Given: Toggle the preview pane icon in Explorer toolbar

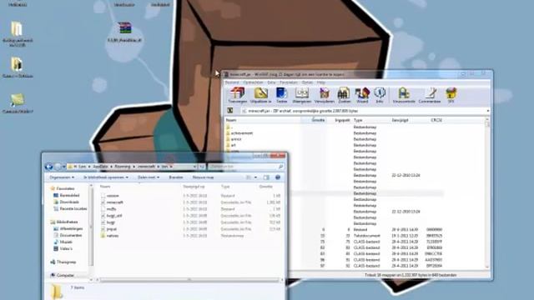Looking at the screenshot, I should [266, 177].
